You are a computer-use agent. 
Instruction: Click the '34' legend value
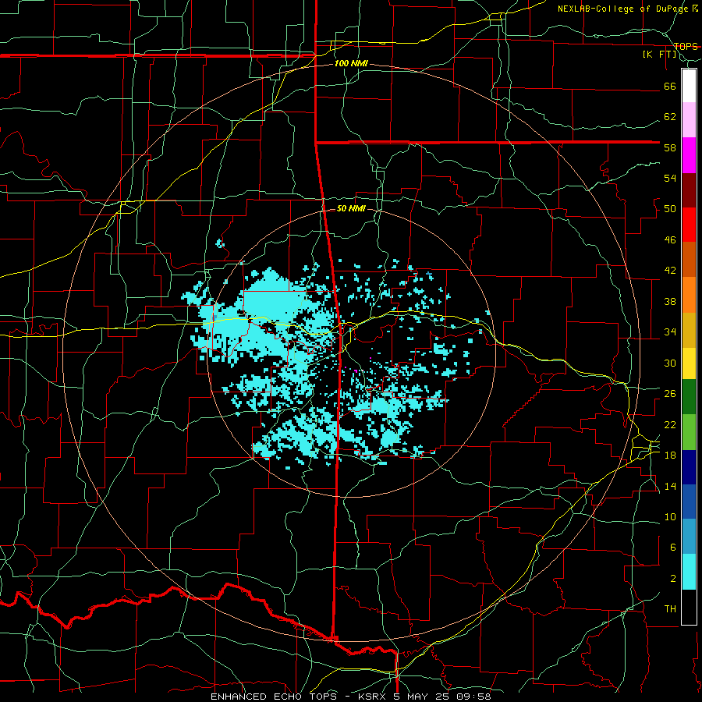(x=670, y=332)
